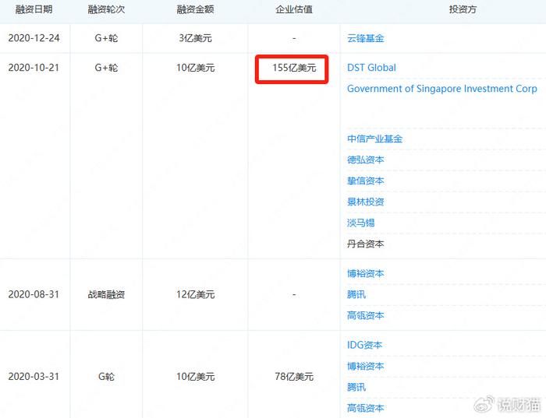Click the 融资日期 column header
The image size is (546, 418).
pos(34,9)
